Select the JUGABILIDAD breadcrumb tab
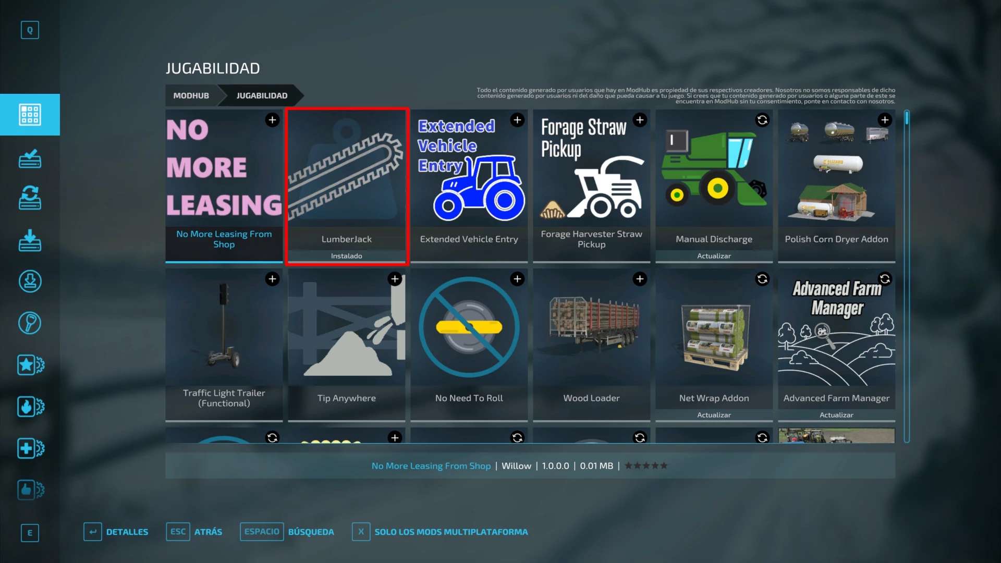The width and height of the screenshot is (1001, 563). click(262, 95)
